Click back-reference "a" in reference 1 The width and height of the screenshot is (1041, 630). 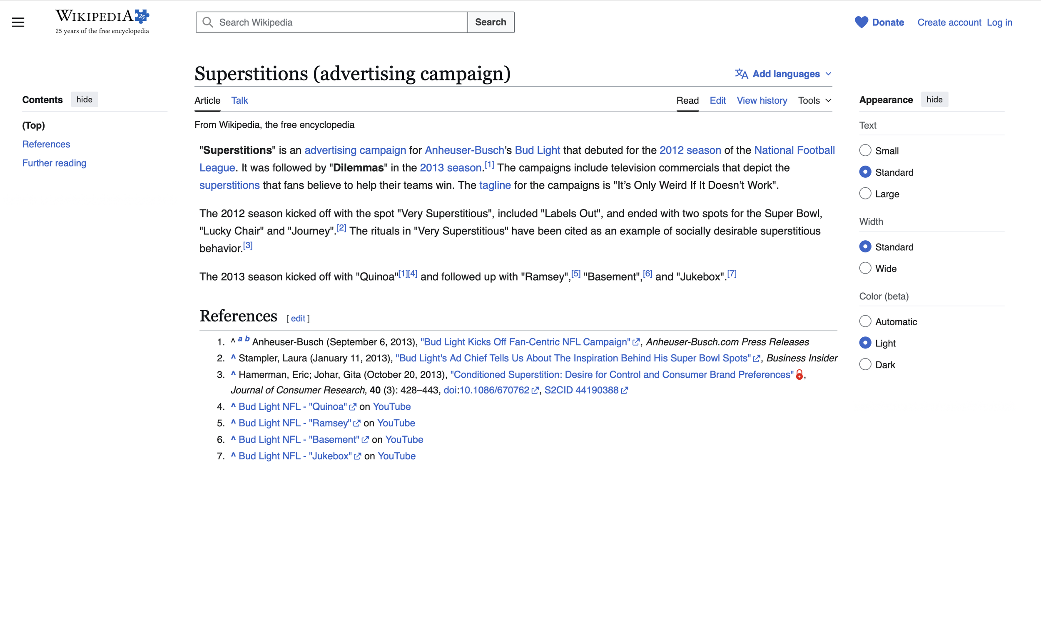coord(240,339)
